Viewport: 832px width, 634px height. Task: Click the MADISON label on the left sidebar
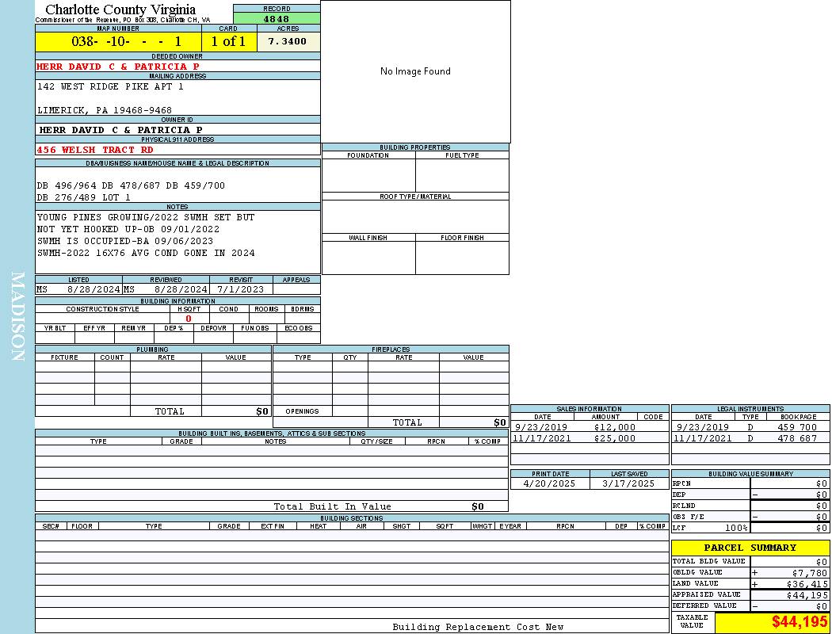click(x=17, y=317)
